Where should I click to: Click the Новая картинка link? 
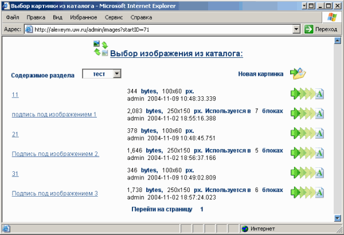click(261, 74)
